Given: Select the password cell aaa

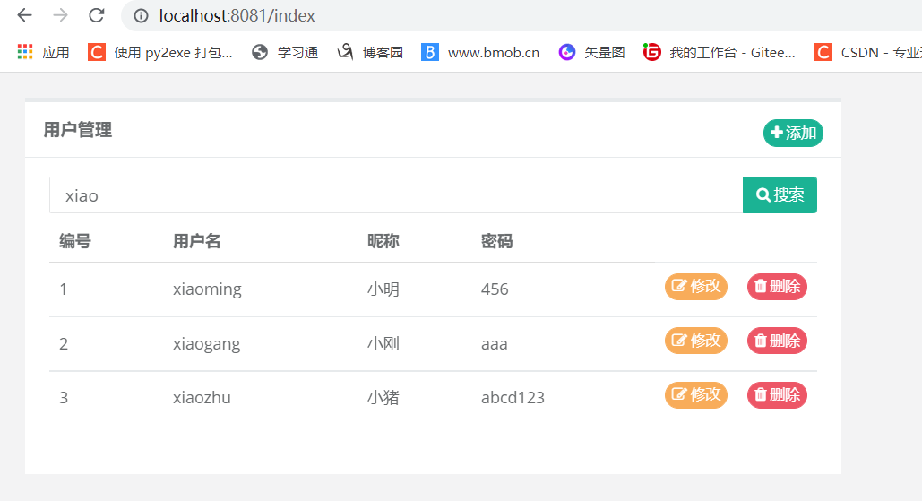Looking at the screenshot, I should click(x=494, y=344).
